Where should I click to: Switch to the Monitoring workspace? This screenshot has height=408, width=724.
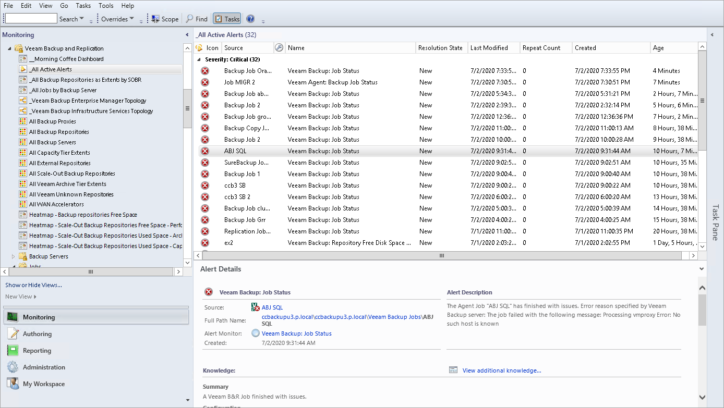pos(96,317)
